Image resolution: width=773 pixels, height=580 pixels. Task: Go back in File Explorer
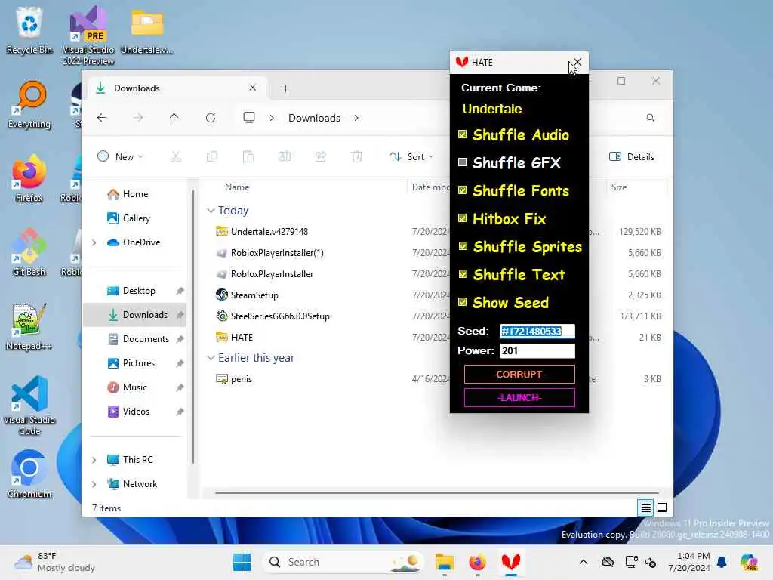coord(102,118)
